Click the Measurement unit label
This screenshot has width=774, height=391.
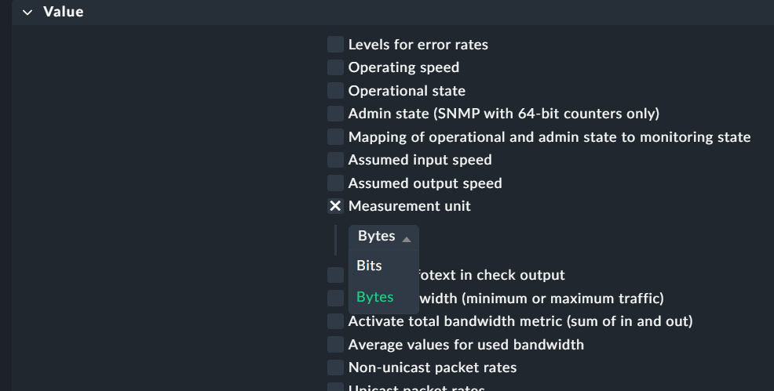click(x=409, y=206)
